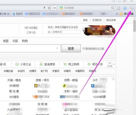Click the blue square site icon

[93, 86]
